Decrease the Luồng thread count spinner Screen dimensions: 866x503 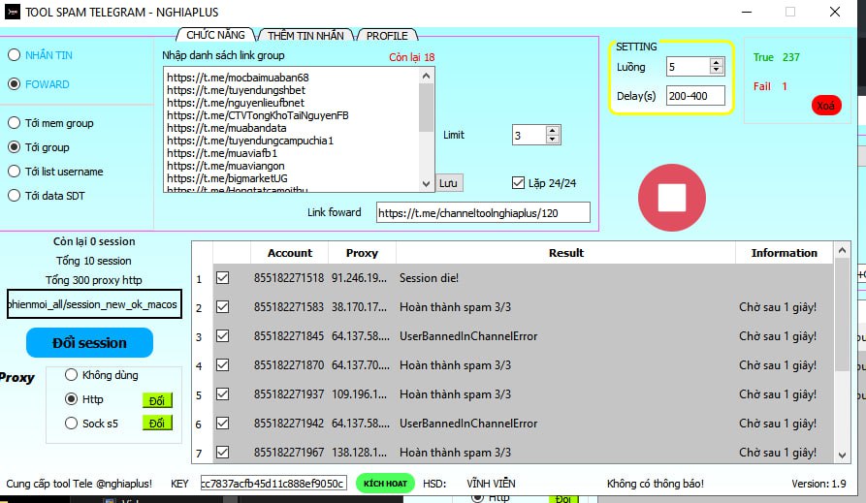[717, 70]
